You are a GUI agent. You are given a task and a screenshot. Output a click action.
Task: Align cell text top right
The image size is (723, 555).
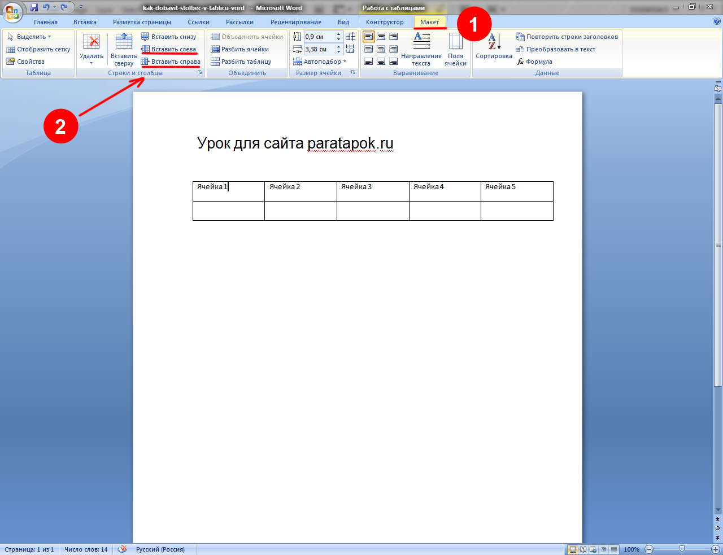click(x=394, y=37)
